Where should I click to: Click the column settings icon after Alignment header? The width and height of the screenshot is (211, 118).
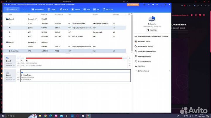tap(129, 14)
